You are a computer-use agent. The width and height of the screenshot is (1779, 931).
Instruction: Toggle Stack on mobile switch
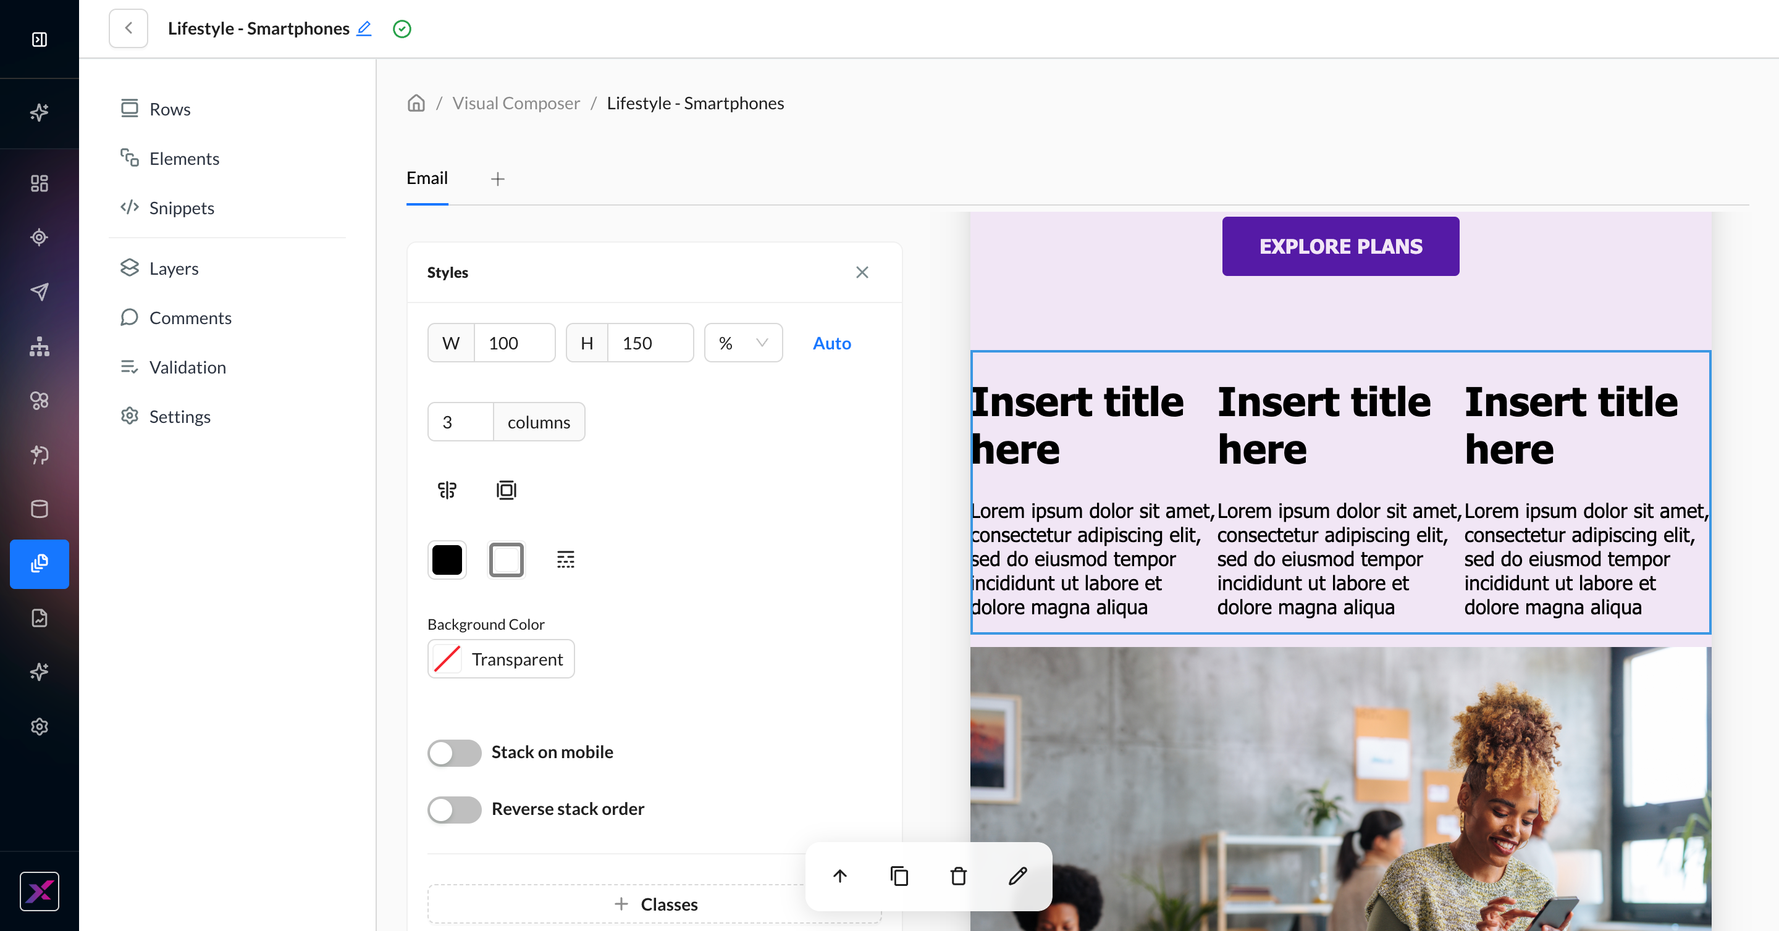[455, 752]
